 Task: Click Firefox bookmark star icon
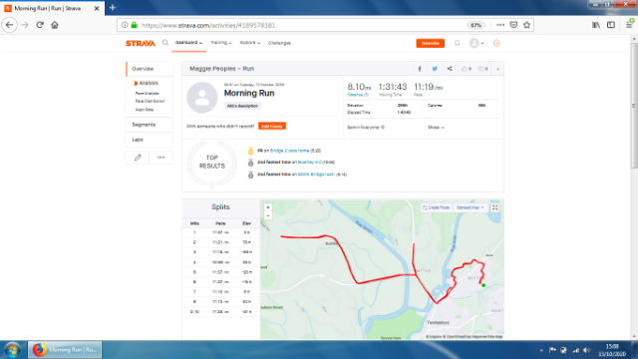pyautogui.click(x=527, y=25)
